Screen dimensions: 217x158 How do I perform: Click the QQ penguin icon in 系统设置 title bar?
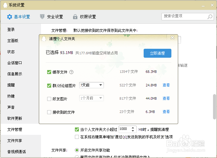[x=5, y=5]
